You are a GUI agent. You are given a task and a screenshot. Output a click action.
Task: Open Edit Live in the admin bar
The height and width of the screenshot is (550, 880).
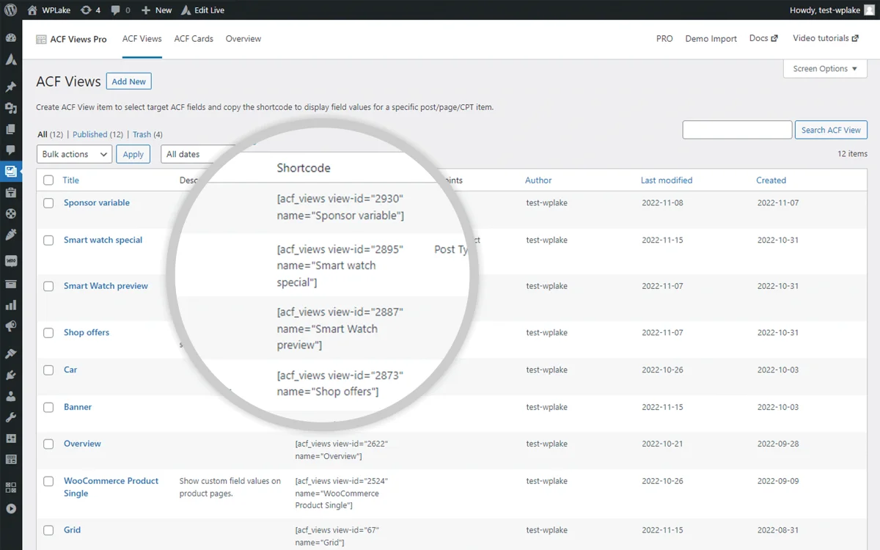point(202,10)
